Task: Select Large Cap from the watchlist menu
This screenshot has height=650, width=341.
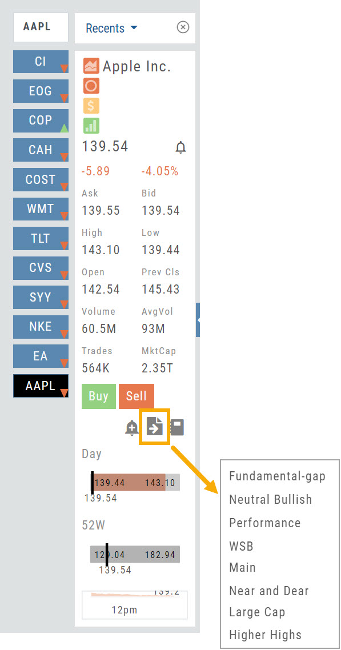Action: (x=257, y=612)
